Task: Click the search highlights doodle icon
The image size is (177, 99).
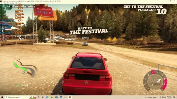Action: point(33,97)
